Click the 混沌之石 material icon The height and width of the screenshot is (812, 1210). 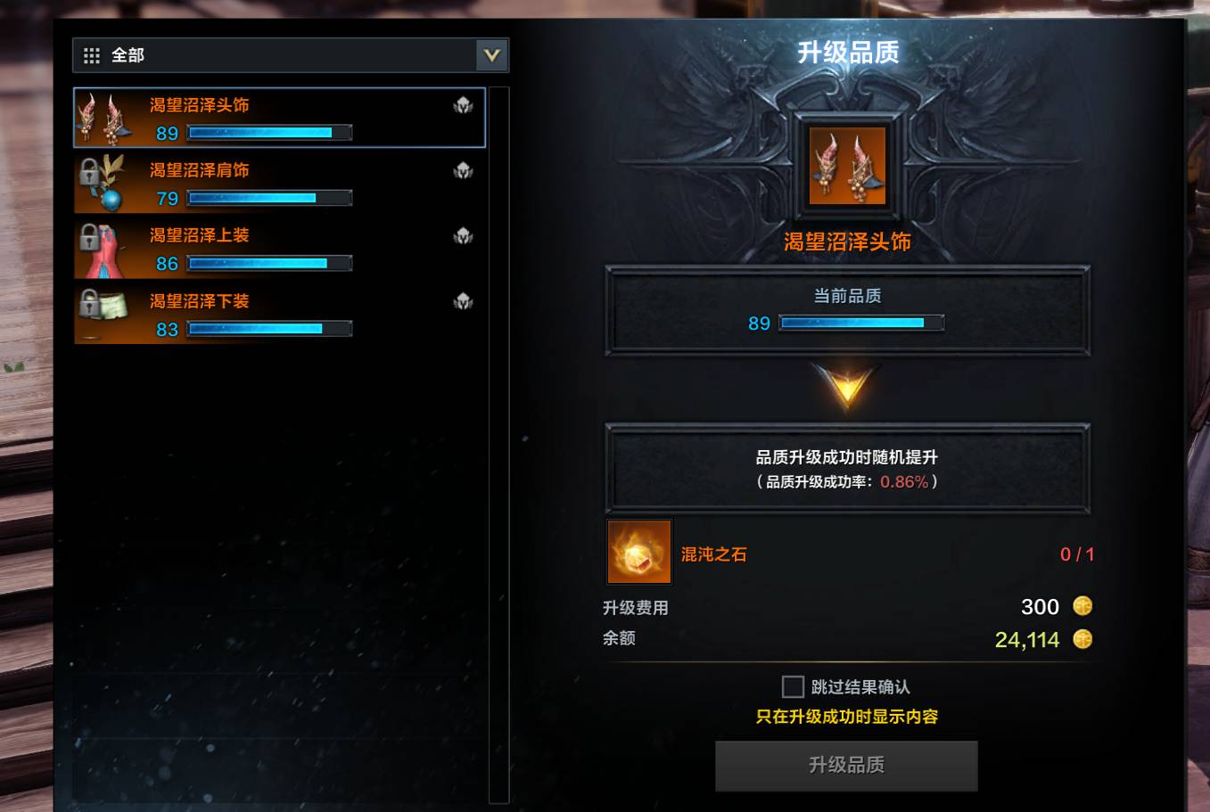coord(639,552)
